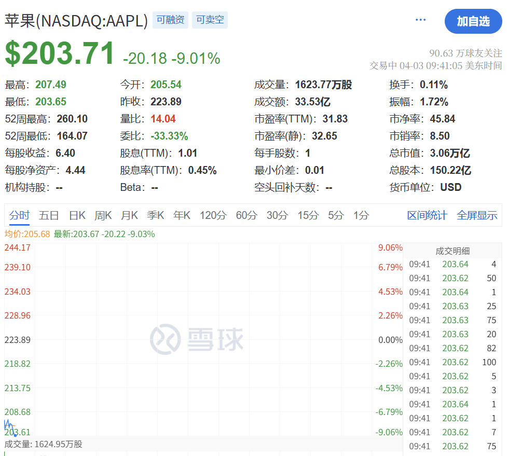Switch to the 60分 interval chart

(246, 215)
